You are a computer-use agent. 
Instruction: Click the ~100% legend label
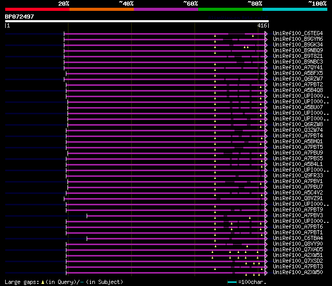(317, 4)
